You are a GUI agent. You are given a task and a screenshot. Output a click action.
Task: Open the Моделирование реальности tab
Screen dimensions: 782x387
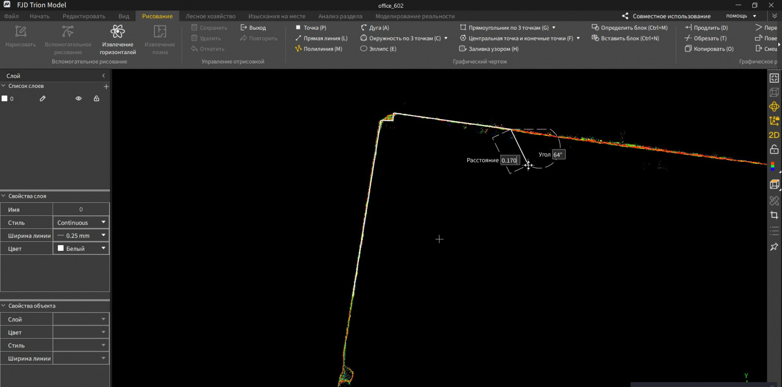click(x=415, y=16)
